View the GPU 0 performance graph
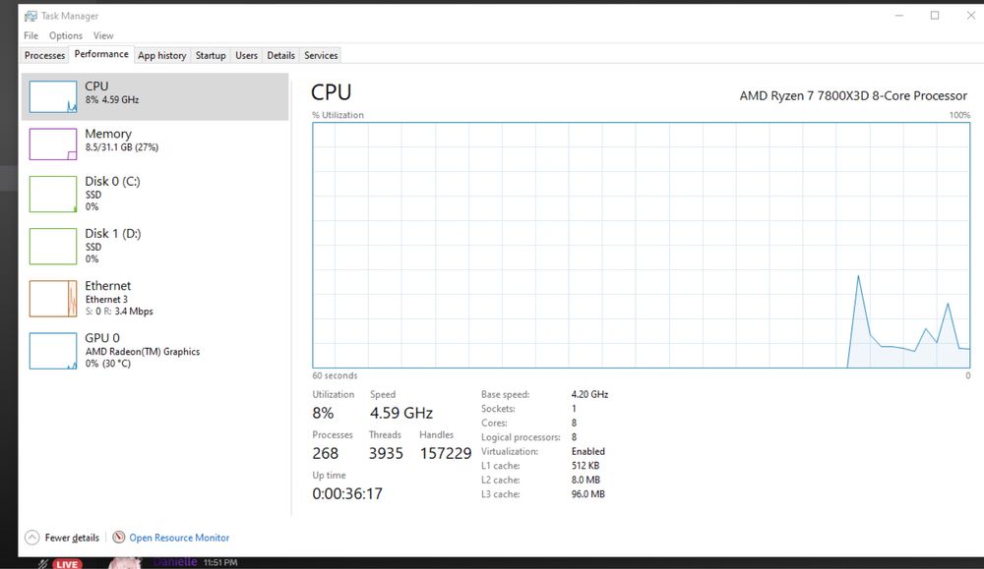 click(53, 351)
